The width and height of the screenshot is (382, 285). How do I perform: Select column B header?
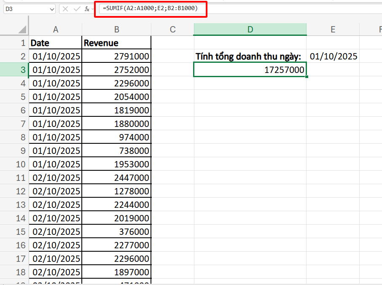(116, 30)
